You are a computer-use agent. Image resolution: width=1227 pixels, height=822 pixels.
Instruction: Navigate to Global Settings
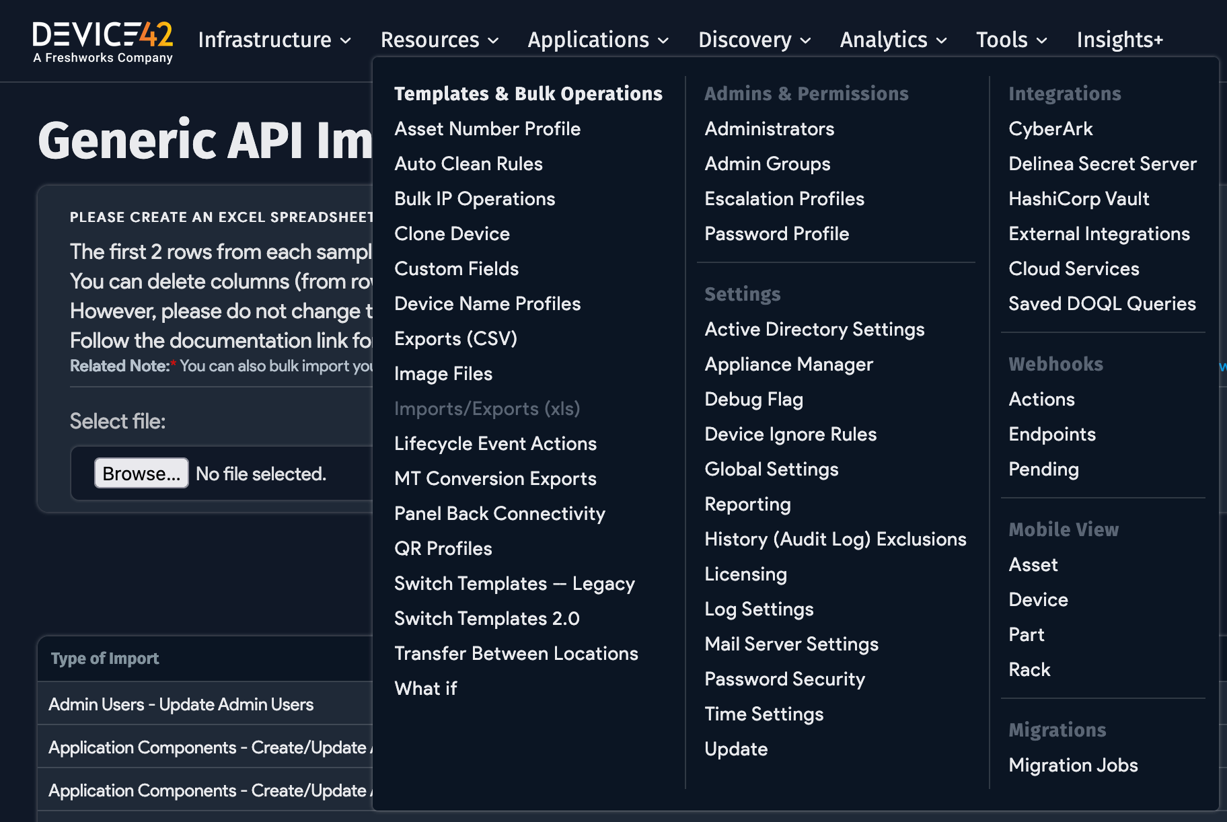(771, 470)
